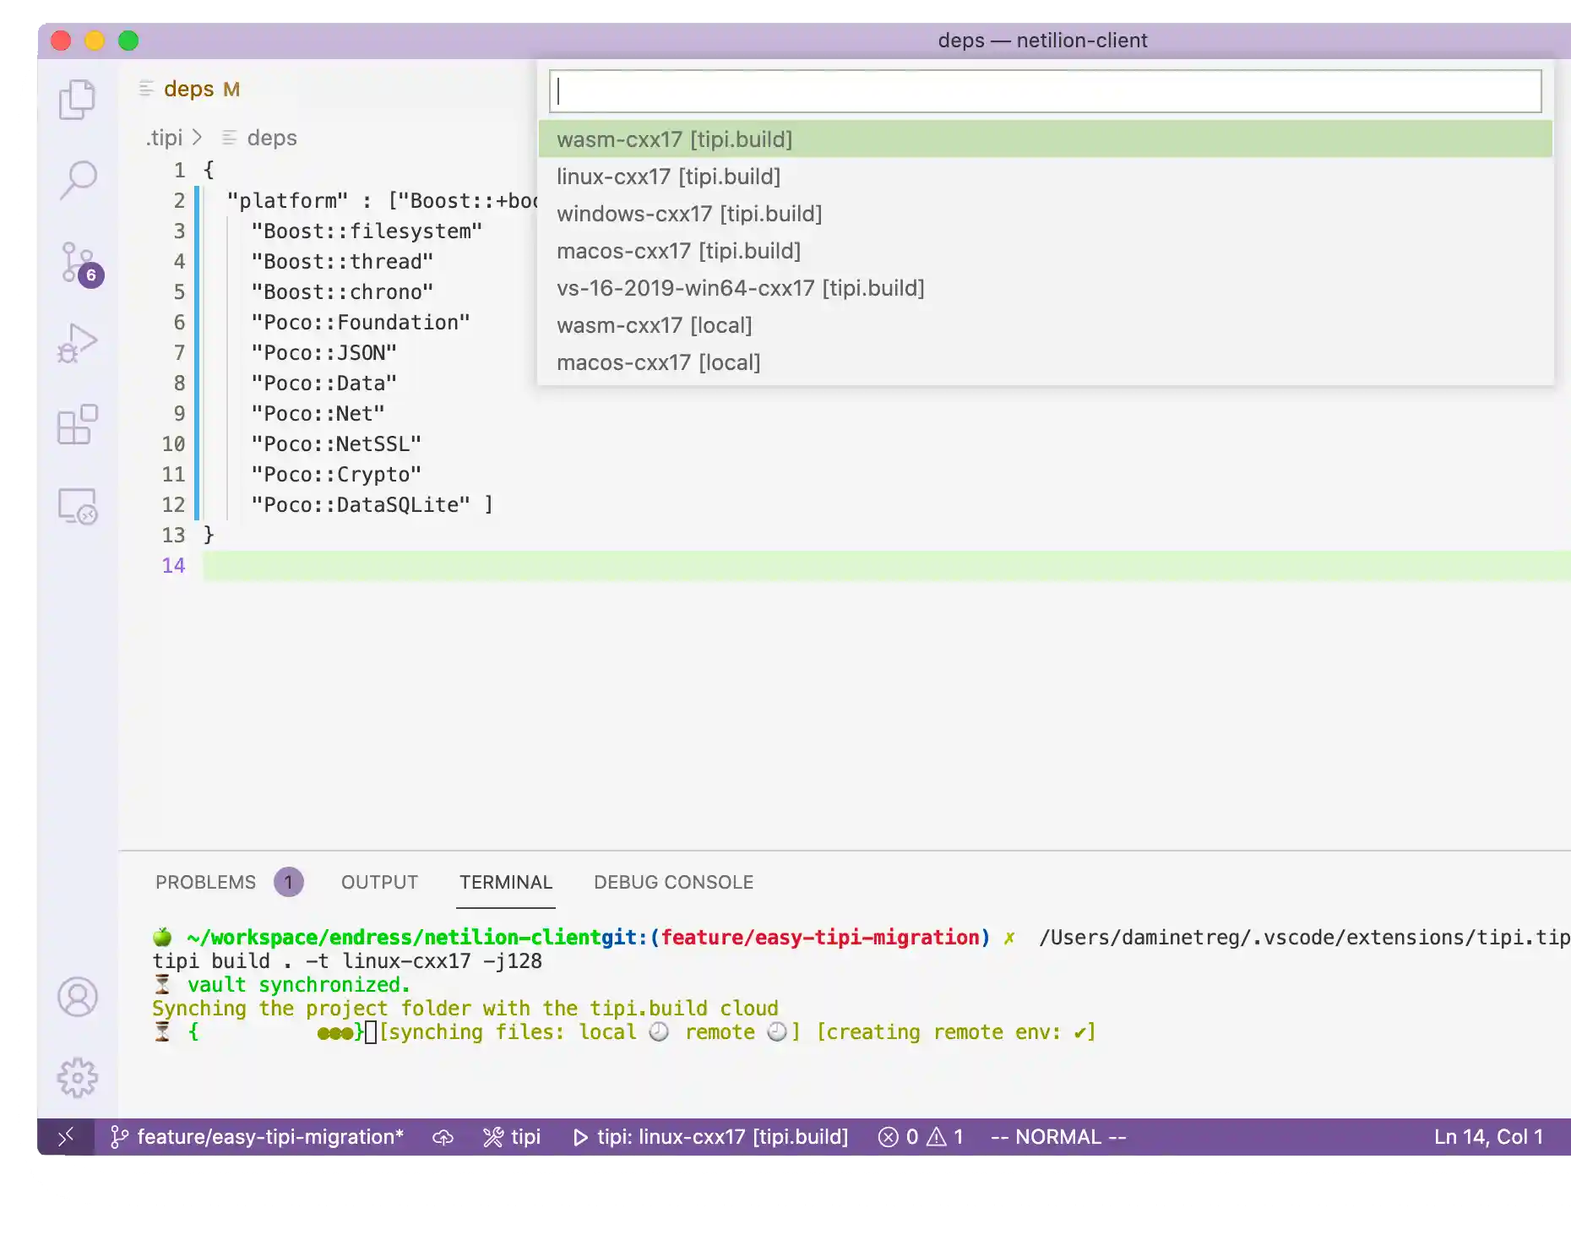Open the Extensions view
This screenshot has height=1235, width=1571.
(77, 425)
